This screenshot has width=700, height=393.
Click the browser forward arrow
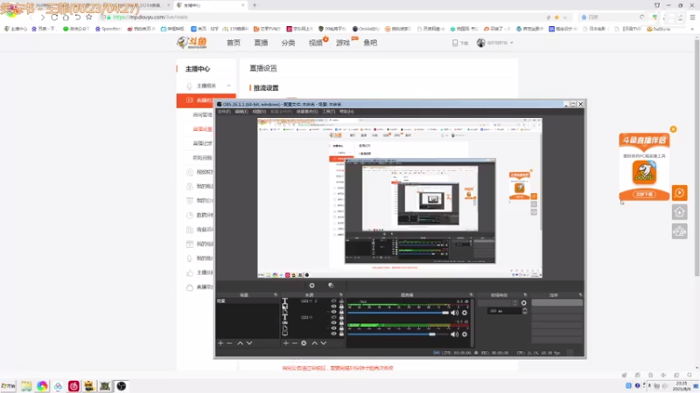click(42, 17)
